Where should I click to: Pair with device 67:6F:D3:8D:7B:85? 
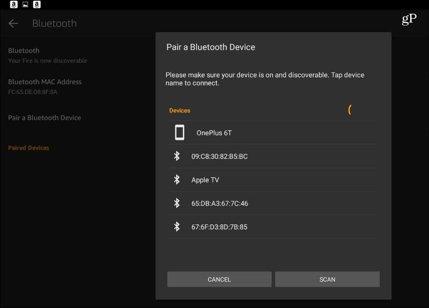(273, 227)
